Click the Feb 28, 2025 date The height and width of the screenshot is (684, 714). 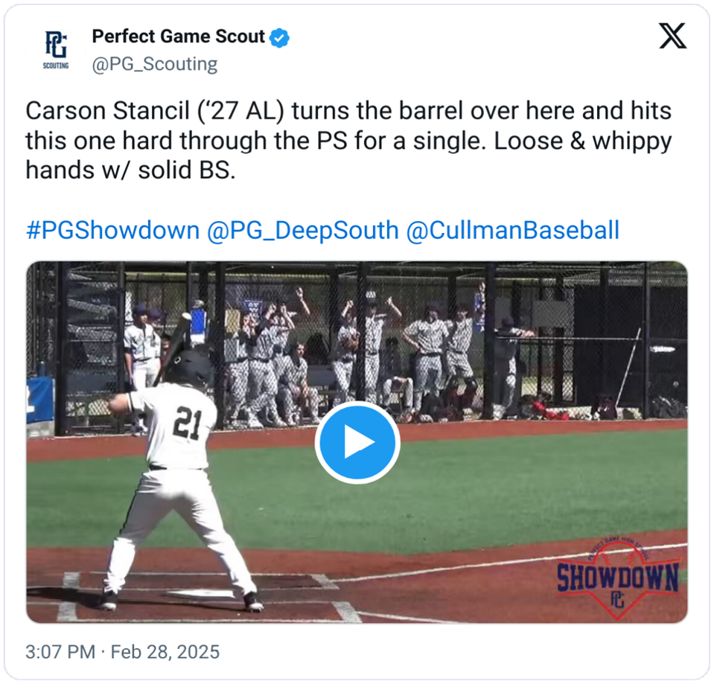165,652
